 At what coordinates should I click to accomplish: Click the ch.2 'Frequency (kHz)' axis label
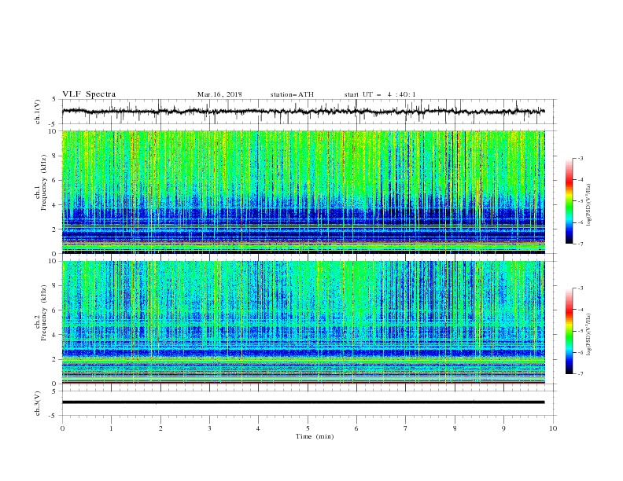pyautogui.click(x=44, y=312)
